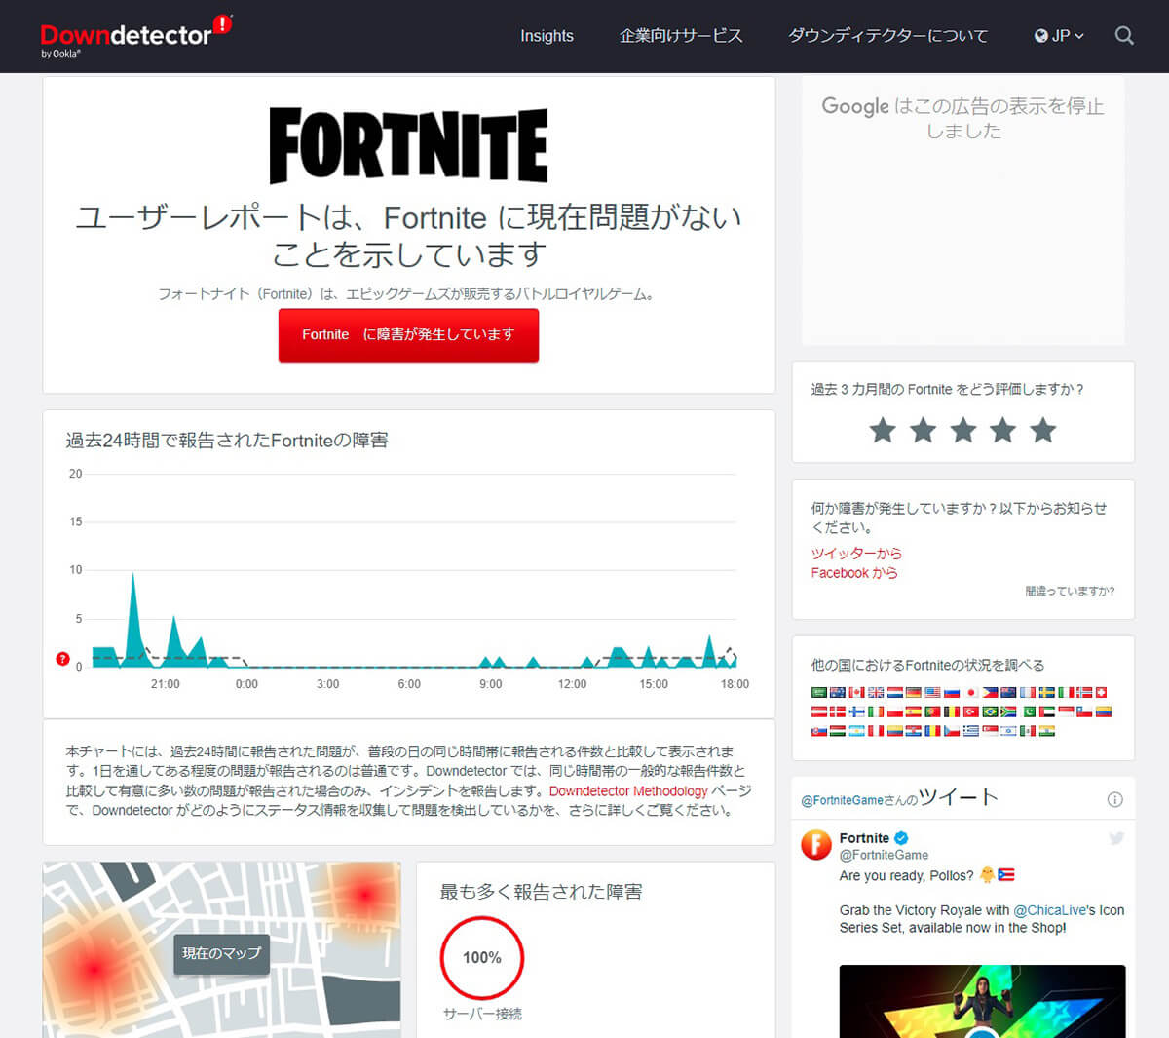Click the Twitter bird icon on tweet

point(1116,838)
